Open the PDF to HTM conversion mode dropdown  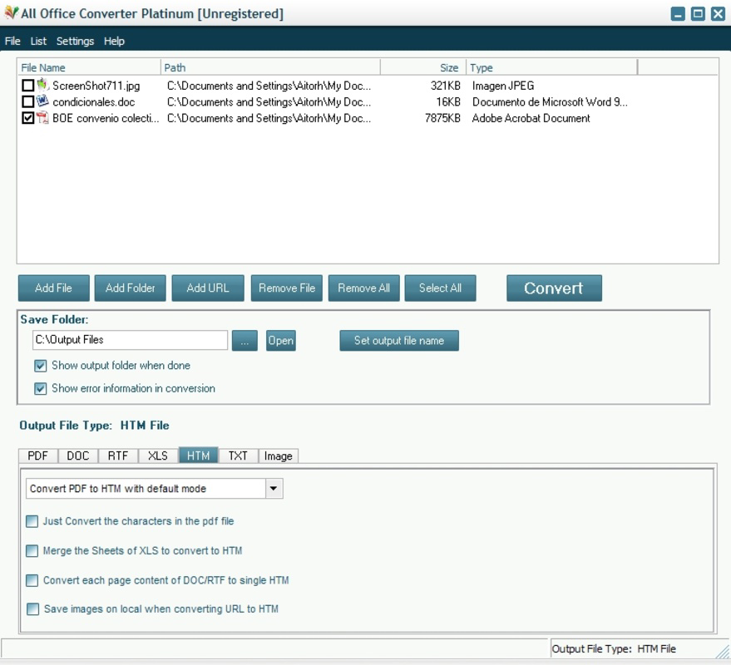pyautogui.click(x=274, y=489)
